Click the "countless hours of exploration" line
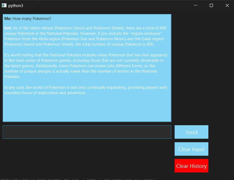The height and width of the screenshot is (180, 234). 45,93
